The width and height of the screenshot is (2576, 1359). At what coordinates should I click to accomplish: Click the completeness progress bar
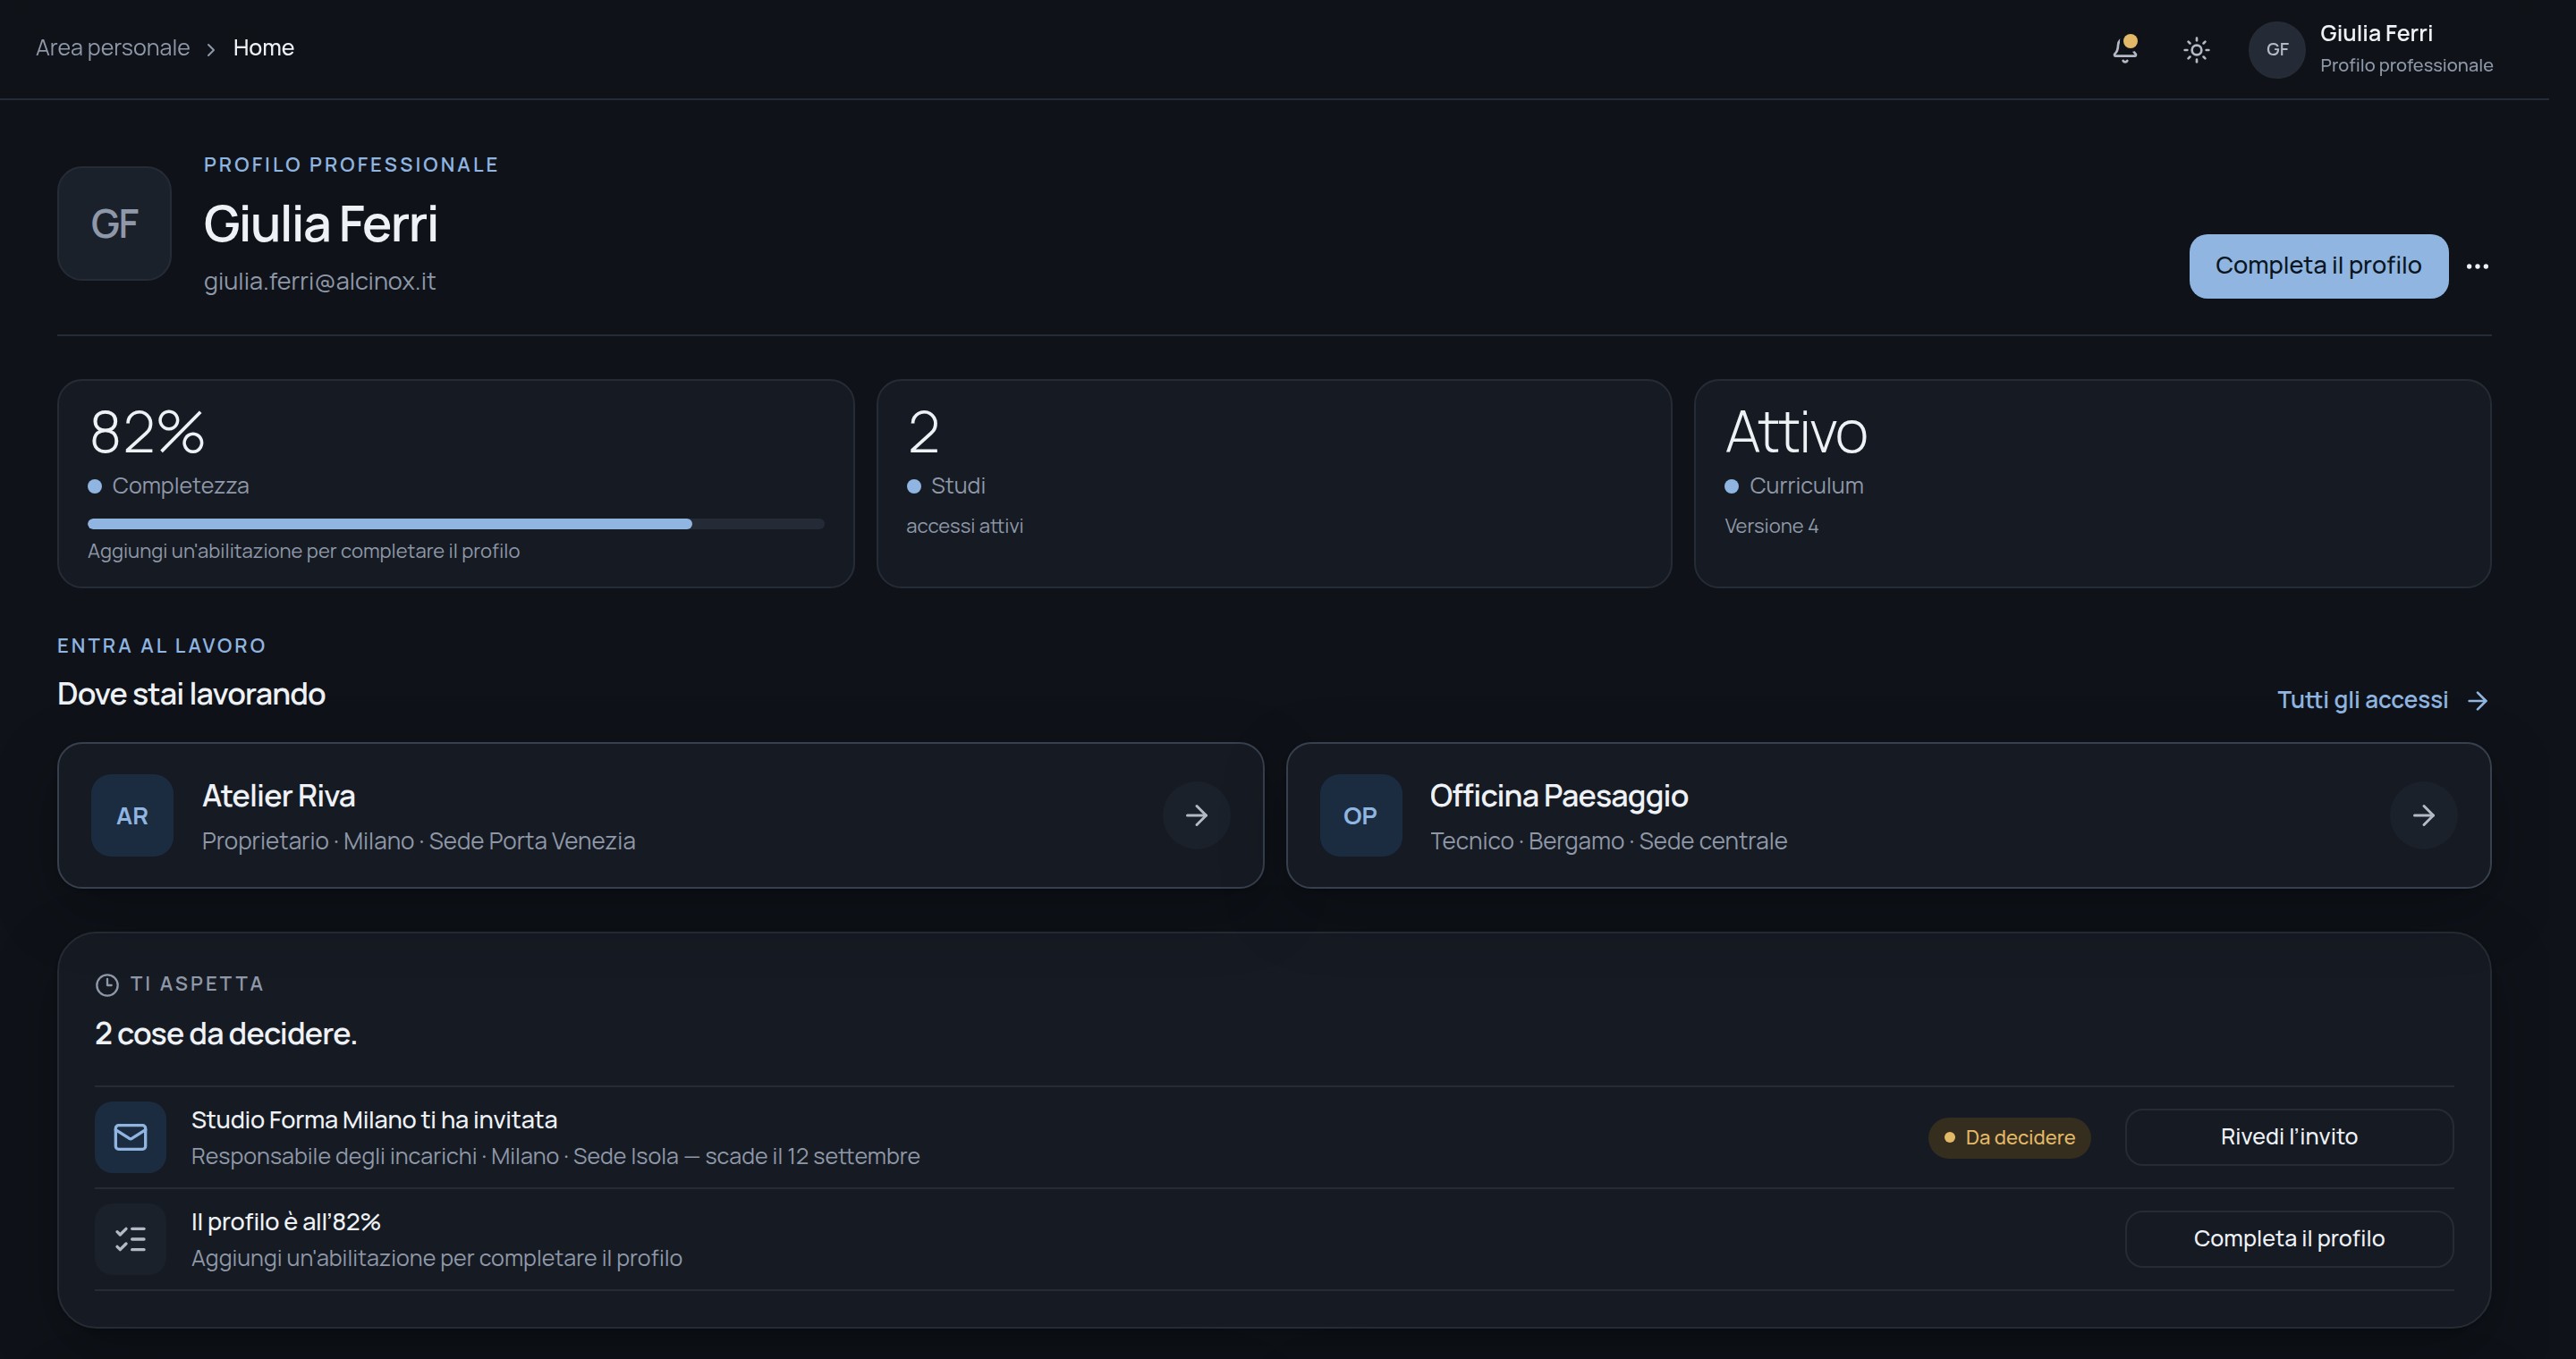456,524
